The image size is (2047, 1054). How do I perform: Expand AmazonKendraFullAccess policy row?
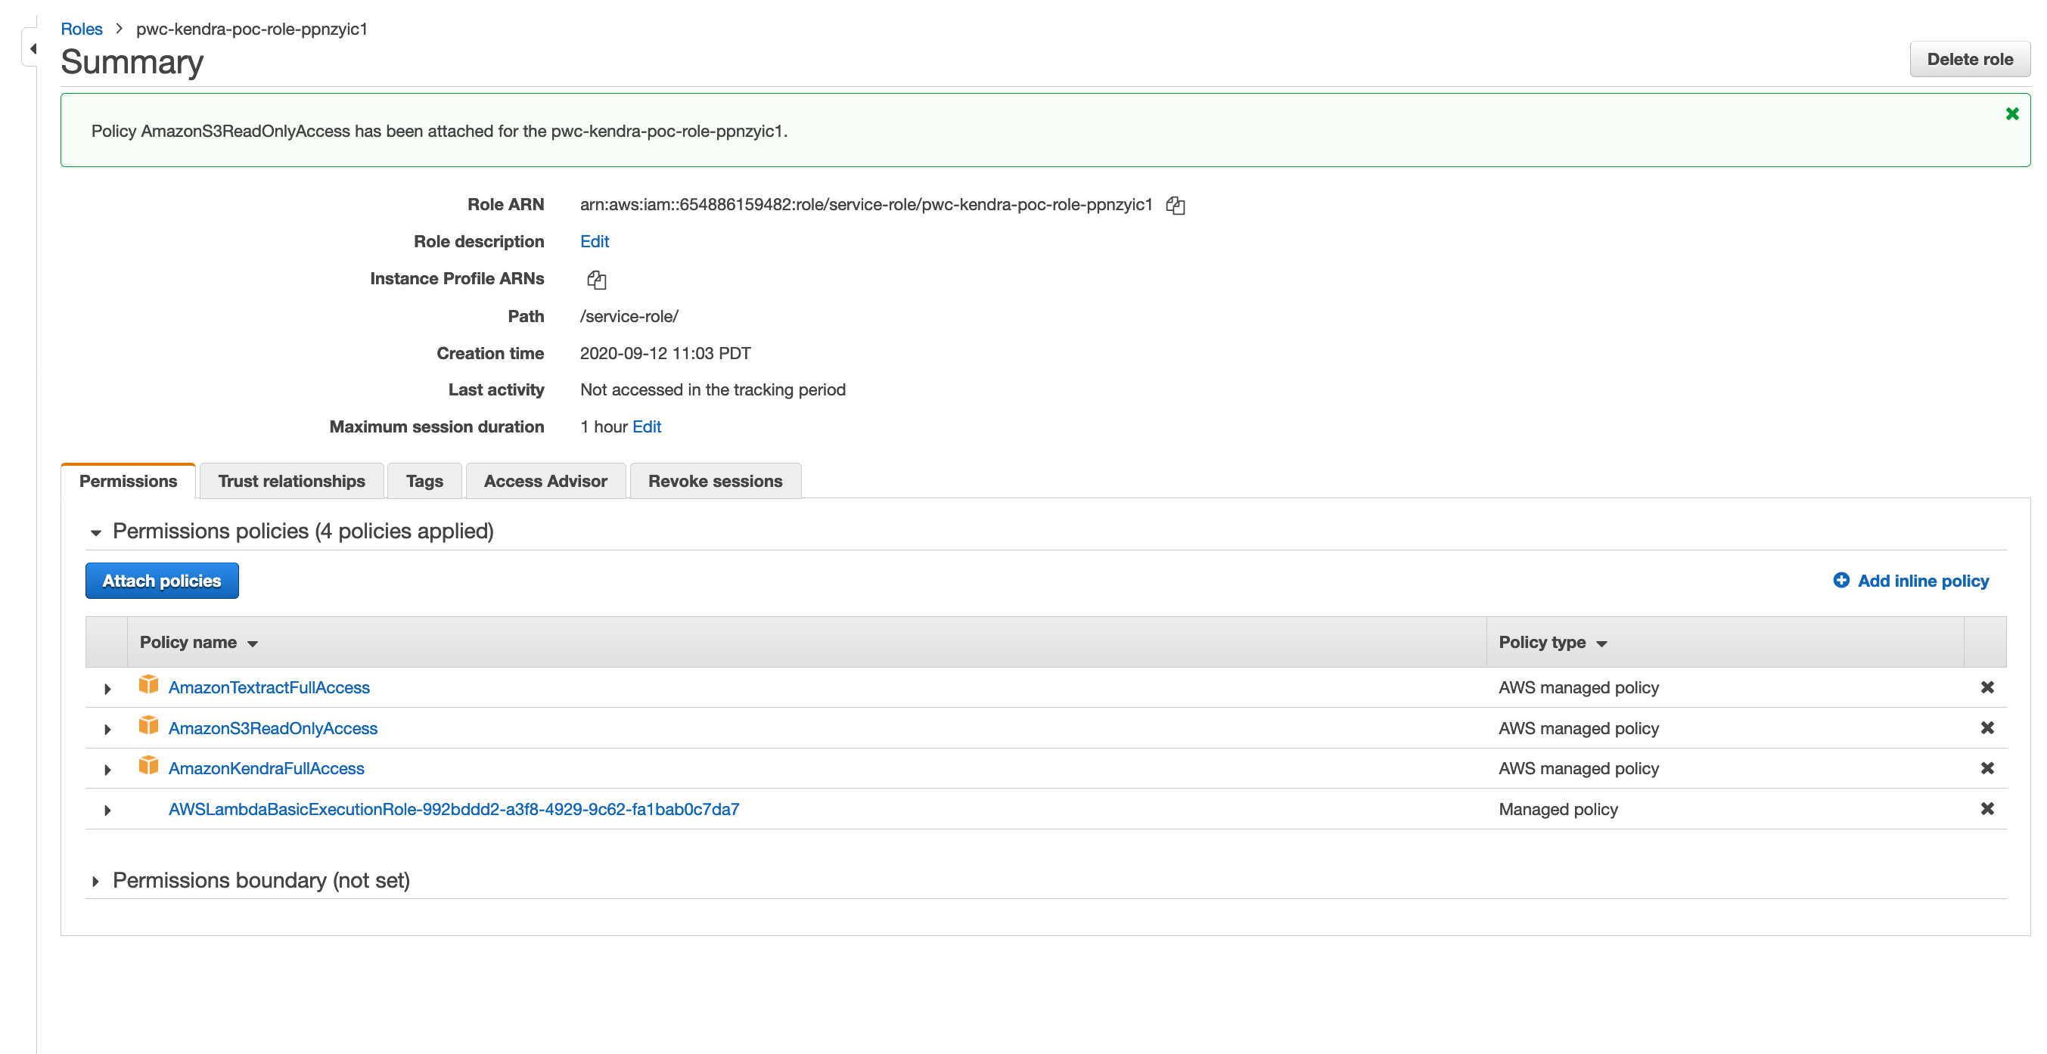(107, 770)
